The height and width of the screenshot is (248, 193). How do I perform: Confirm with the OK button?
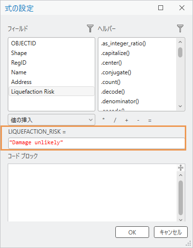pyautogui.click(x=132, y=232)
